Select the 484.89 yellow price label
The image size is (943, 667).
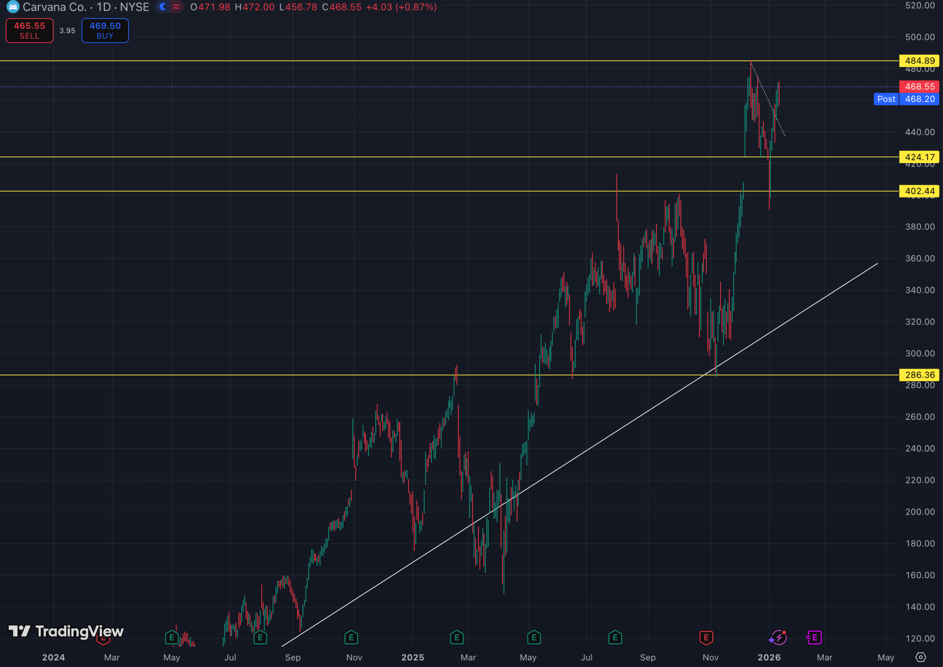(919, 61)
